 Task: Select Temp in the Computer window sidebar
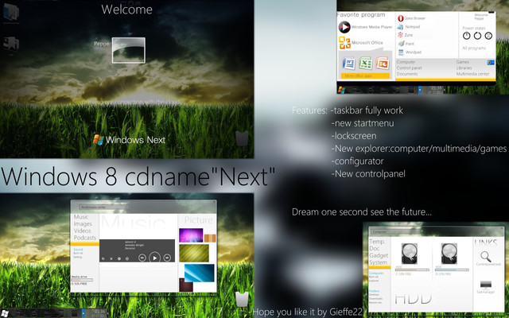[376, 242]
